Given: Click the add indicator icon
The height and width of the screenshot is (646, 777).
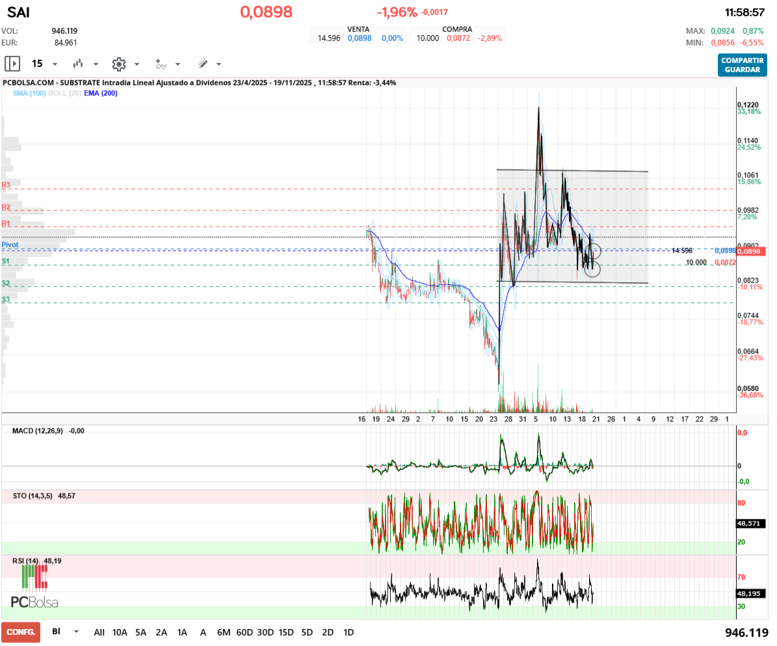Looking at the screenshot, I should click(x=161, y=64).
